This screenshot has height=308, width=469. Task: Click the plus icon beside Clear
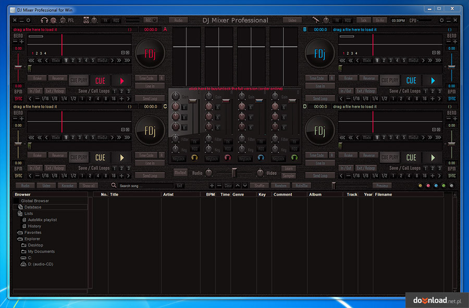coord(212,186)
